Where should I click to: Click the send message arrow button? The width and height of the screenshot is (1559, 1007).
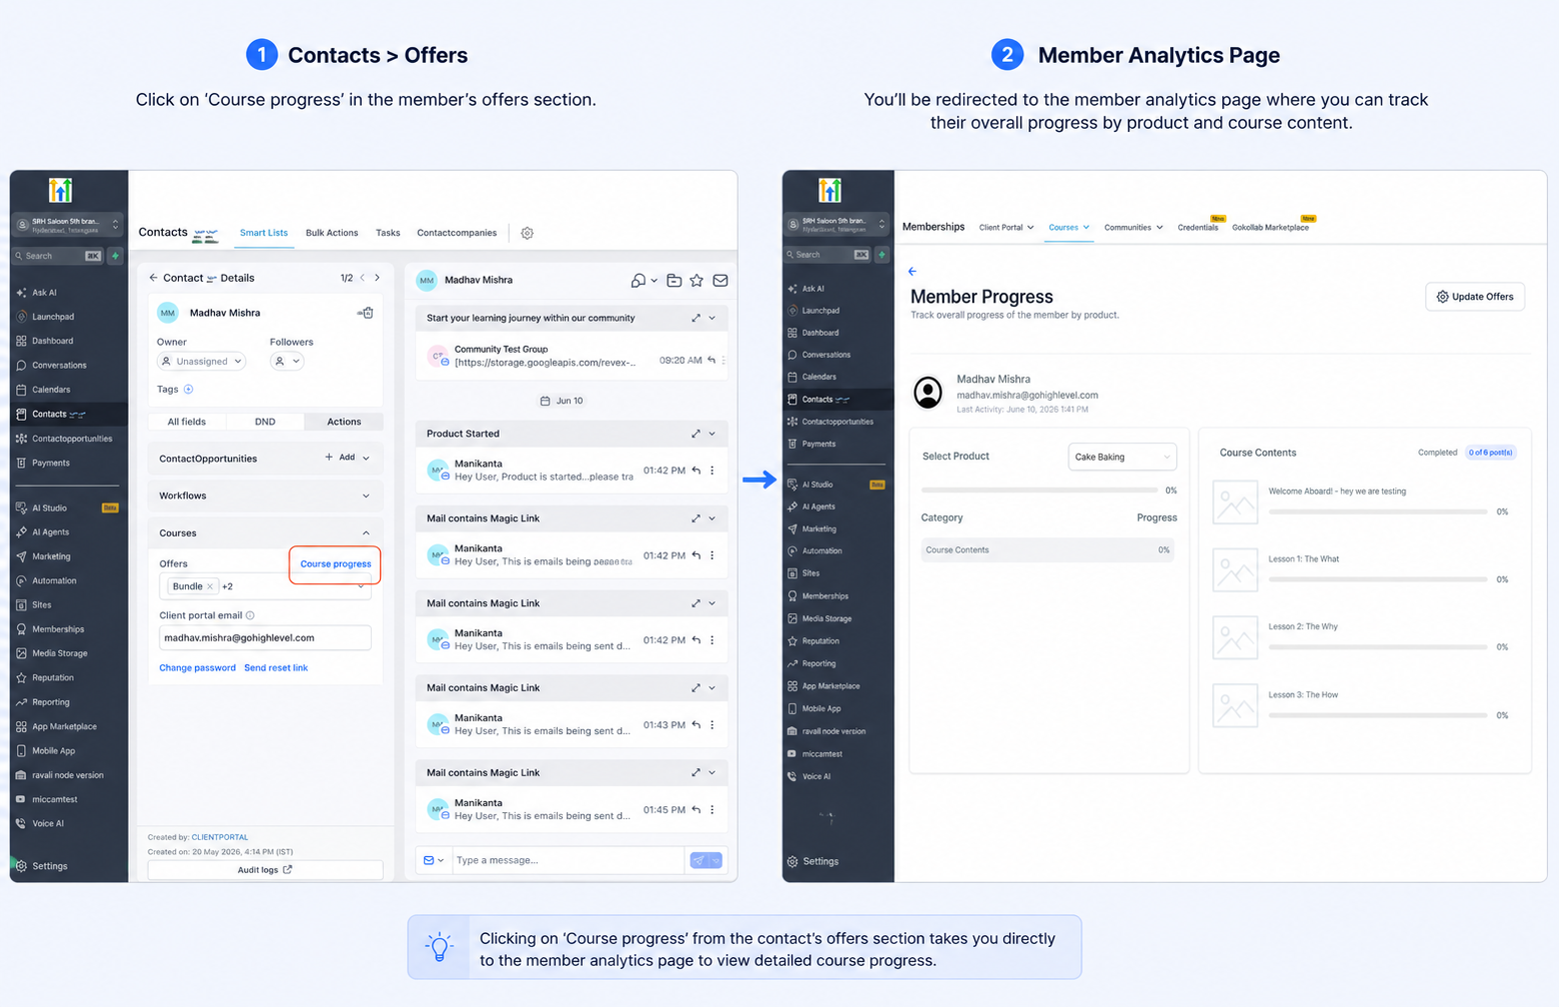pos(700,860)
